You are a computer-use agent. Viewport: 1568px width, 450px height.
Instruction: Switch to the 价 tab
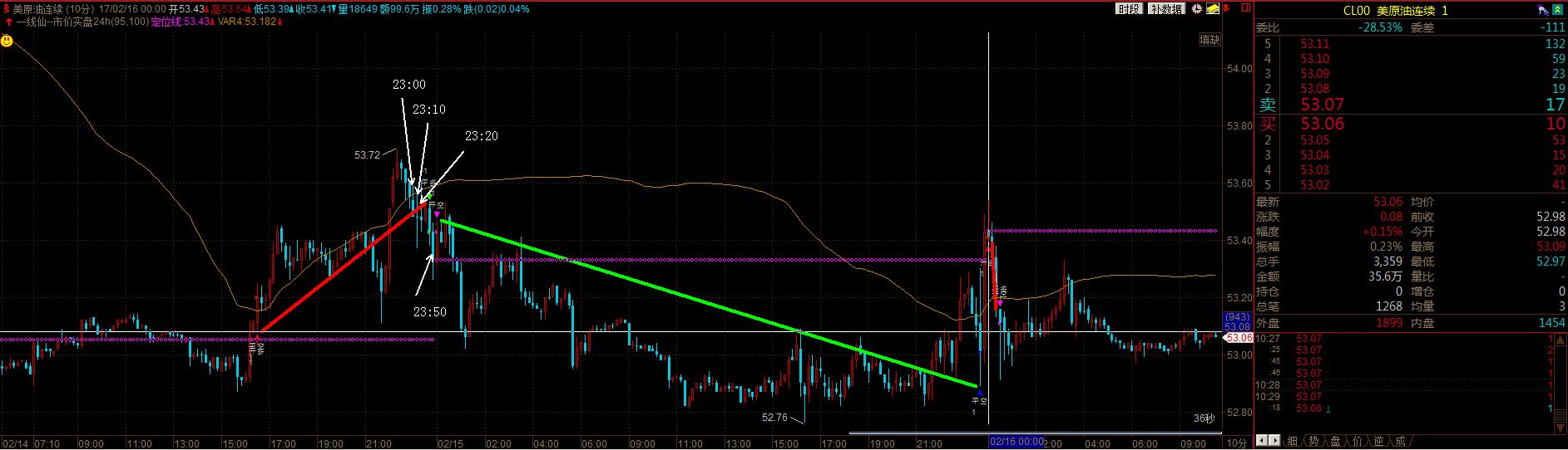point(1357,441)
